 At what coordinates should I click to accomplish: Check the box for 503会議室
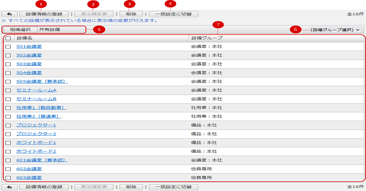(x=8, y=64)
